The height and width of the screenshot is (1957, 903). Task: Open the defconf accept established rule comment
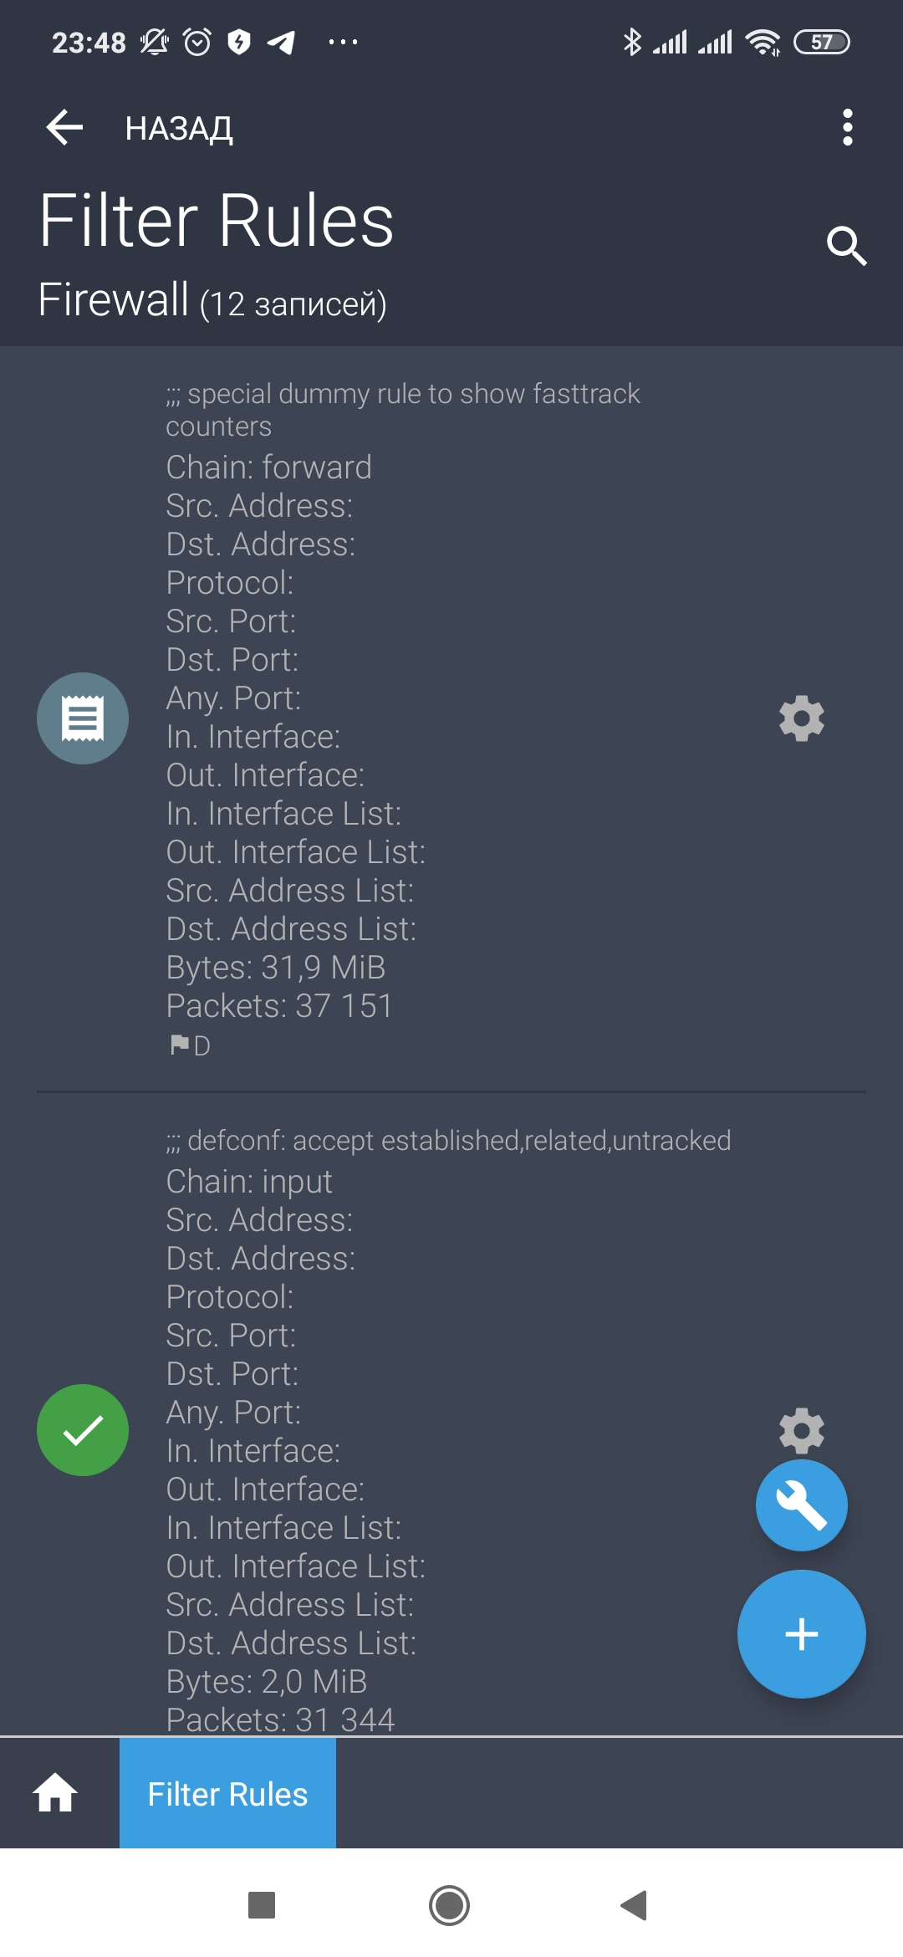[x=448, y=1141]
